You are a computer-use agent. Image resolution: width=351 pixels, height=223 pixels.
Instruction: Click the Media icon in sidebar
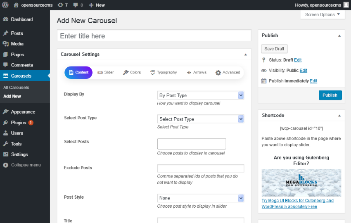click(x=6, y=44)
